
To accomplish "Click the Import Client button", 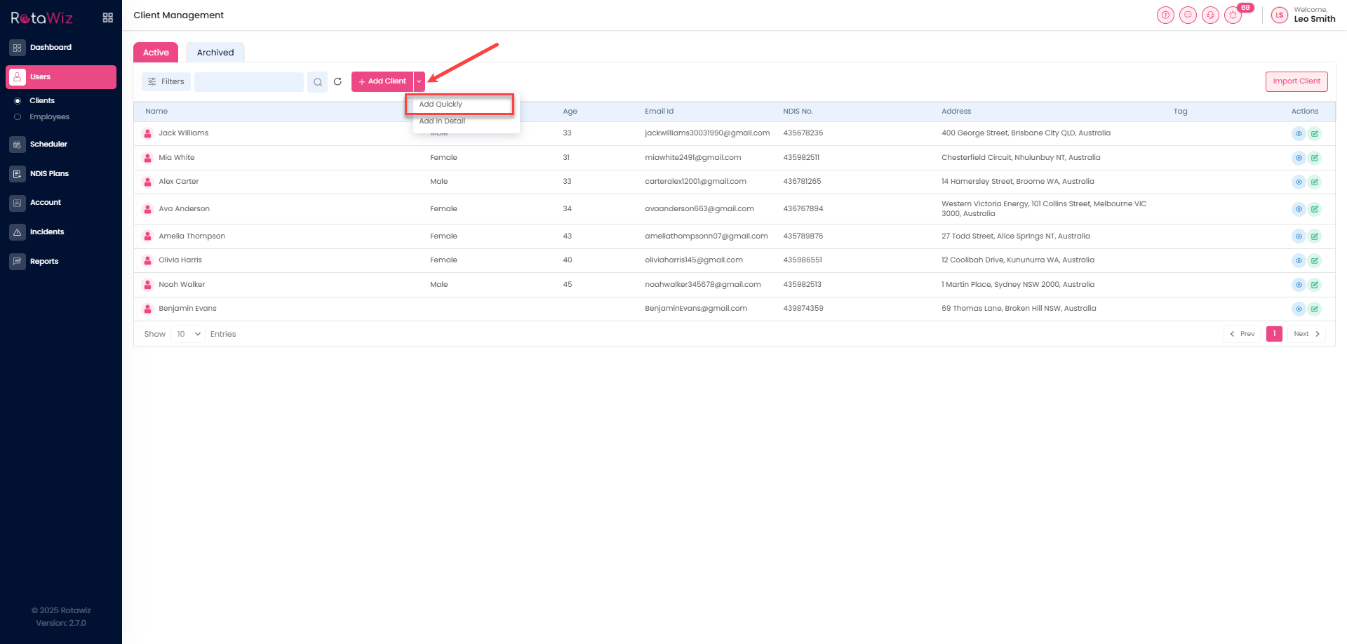I will pos(1296,81).
